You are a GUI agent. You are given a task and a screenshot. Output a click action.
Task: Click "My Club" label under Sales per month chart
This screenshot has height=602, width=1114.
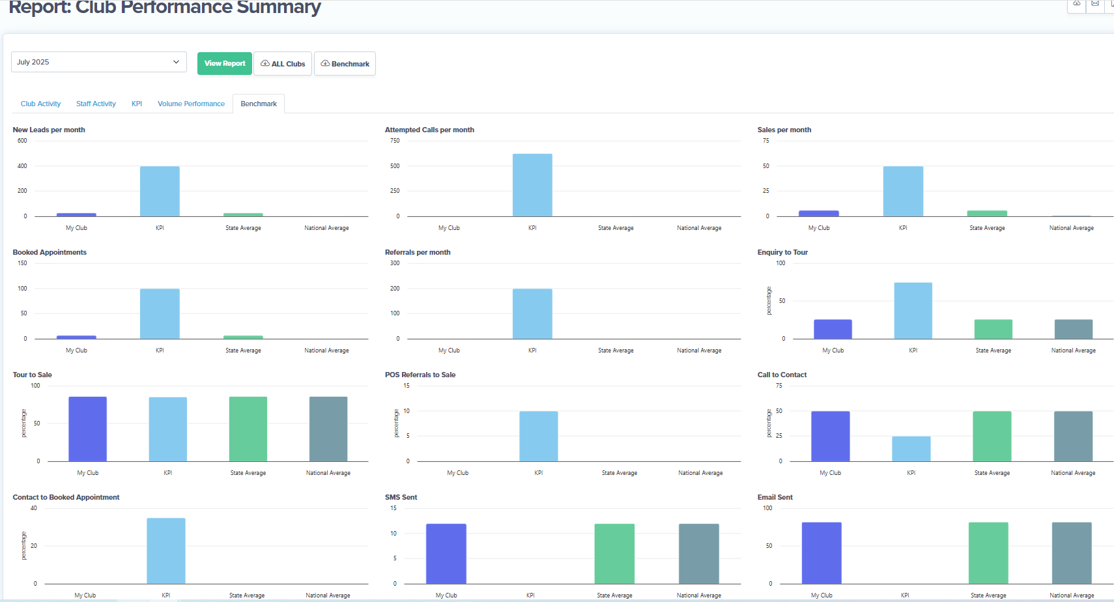click(819, 228)
